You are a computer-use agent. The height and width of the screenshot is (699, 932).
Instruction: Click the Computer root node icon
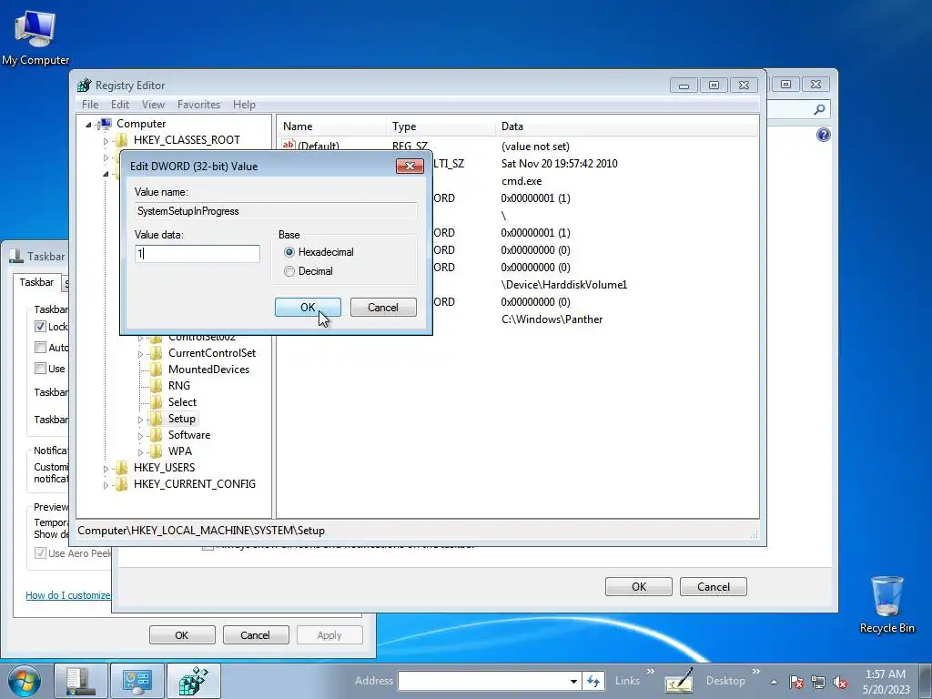point(106,124)
